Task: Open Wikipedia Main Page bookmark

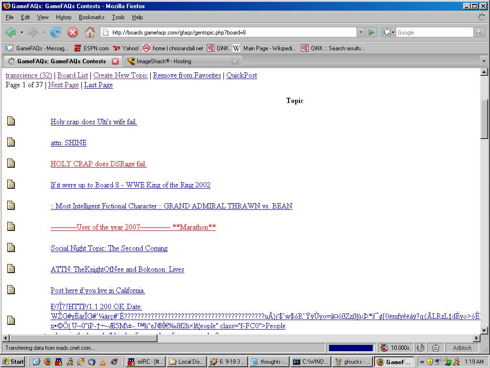Action: [x=264, y=48]
